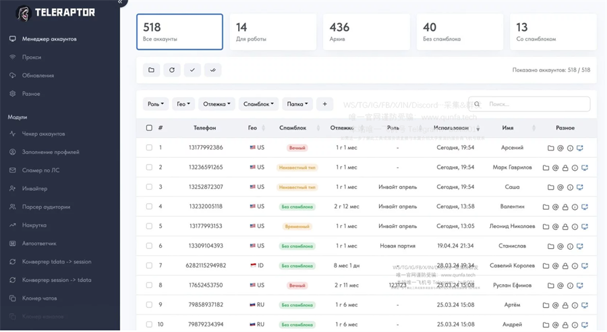Viewport: 607px width, 332px height.
Task: Click the monitor icon in Арсений row
Action: [579, 148]
